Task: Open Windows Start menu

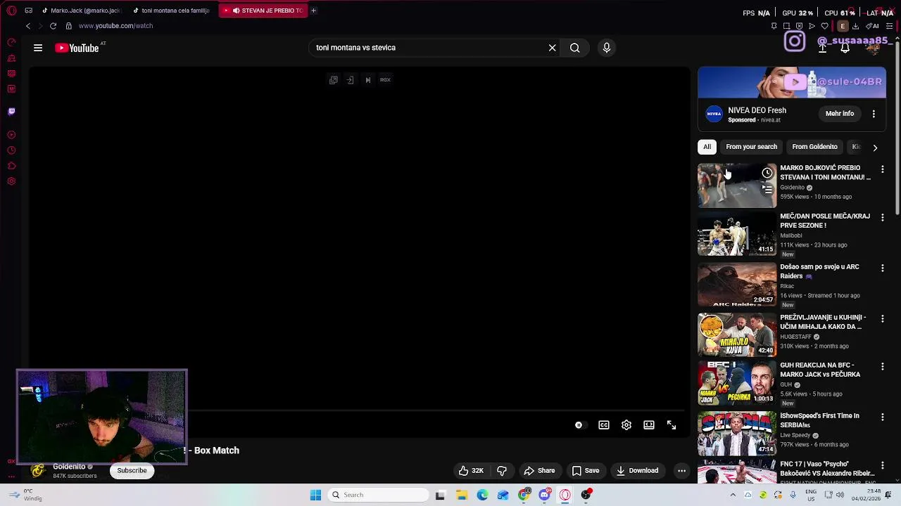Action: [x=315, y=495]
